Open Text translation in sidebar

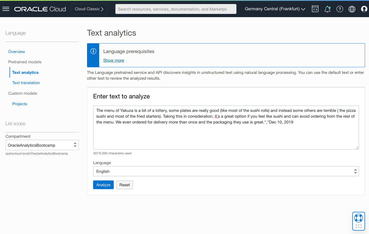click(x=26, y=83)
